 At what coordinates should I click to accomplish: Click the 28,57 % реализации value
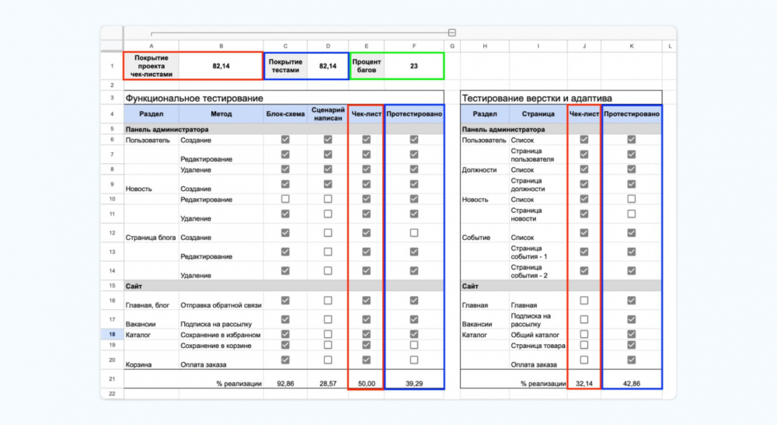pyautogui.click(x=328, y=383)
